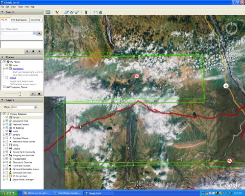This screenshot has width=245, height=196.
Task: Click the Windows start button
Action: [x=9, y=193]
